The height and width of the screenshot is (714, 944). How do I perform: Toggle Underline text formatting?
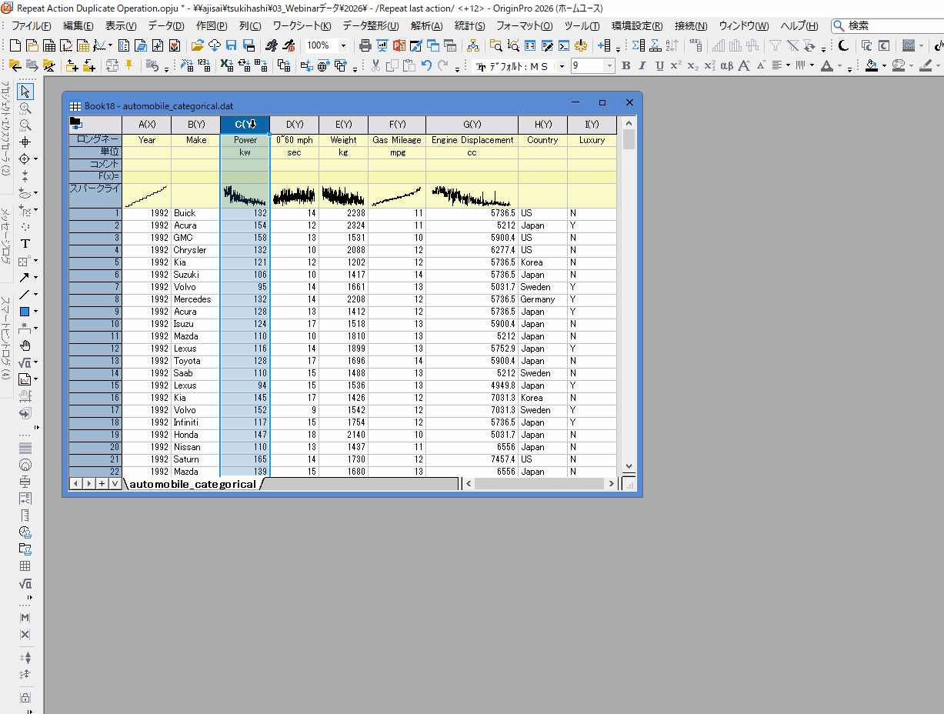point(659,65)
